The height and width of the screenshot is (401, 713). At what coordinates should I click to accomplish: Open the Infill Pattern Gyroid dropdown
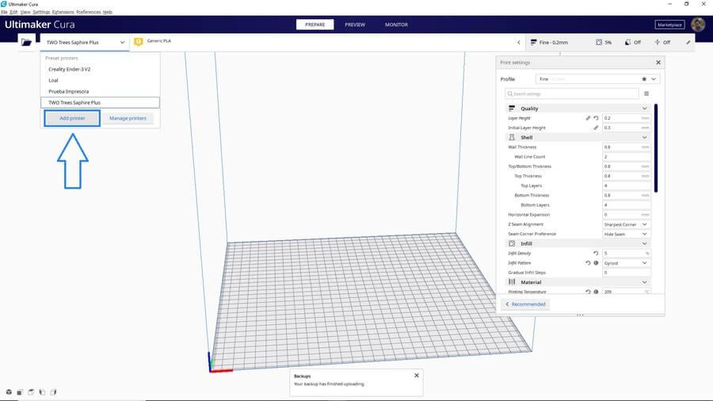(x=625, y=263)
